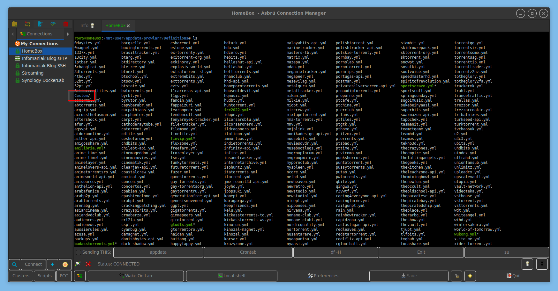The width and height of the screenshot is (558, 291).
Task: Click the ABC rename connection icon
Action: click(53, 24)
